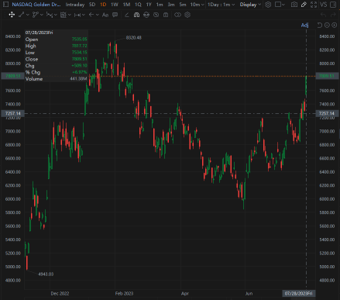The width and height of the screenshot is (340, 300).
Task: Open the 10m interval dropdown
Action: pos(197,5)
